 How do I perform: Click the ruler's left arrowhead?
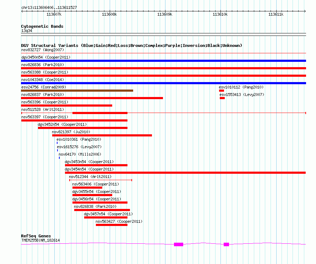pyautogui.click(x=22, y=11)
